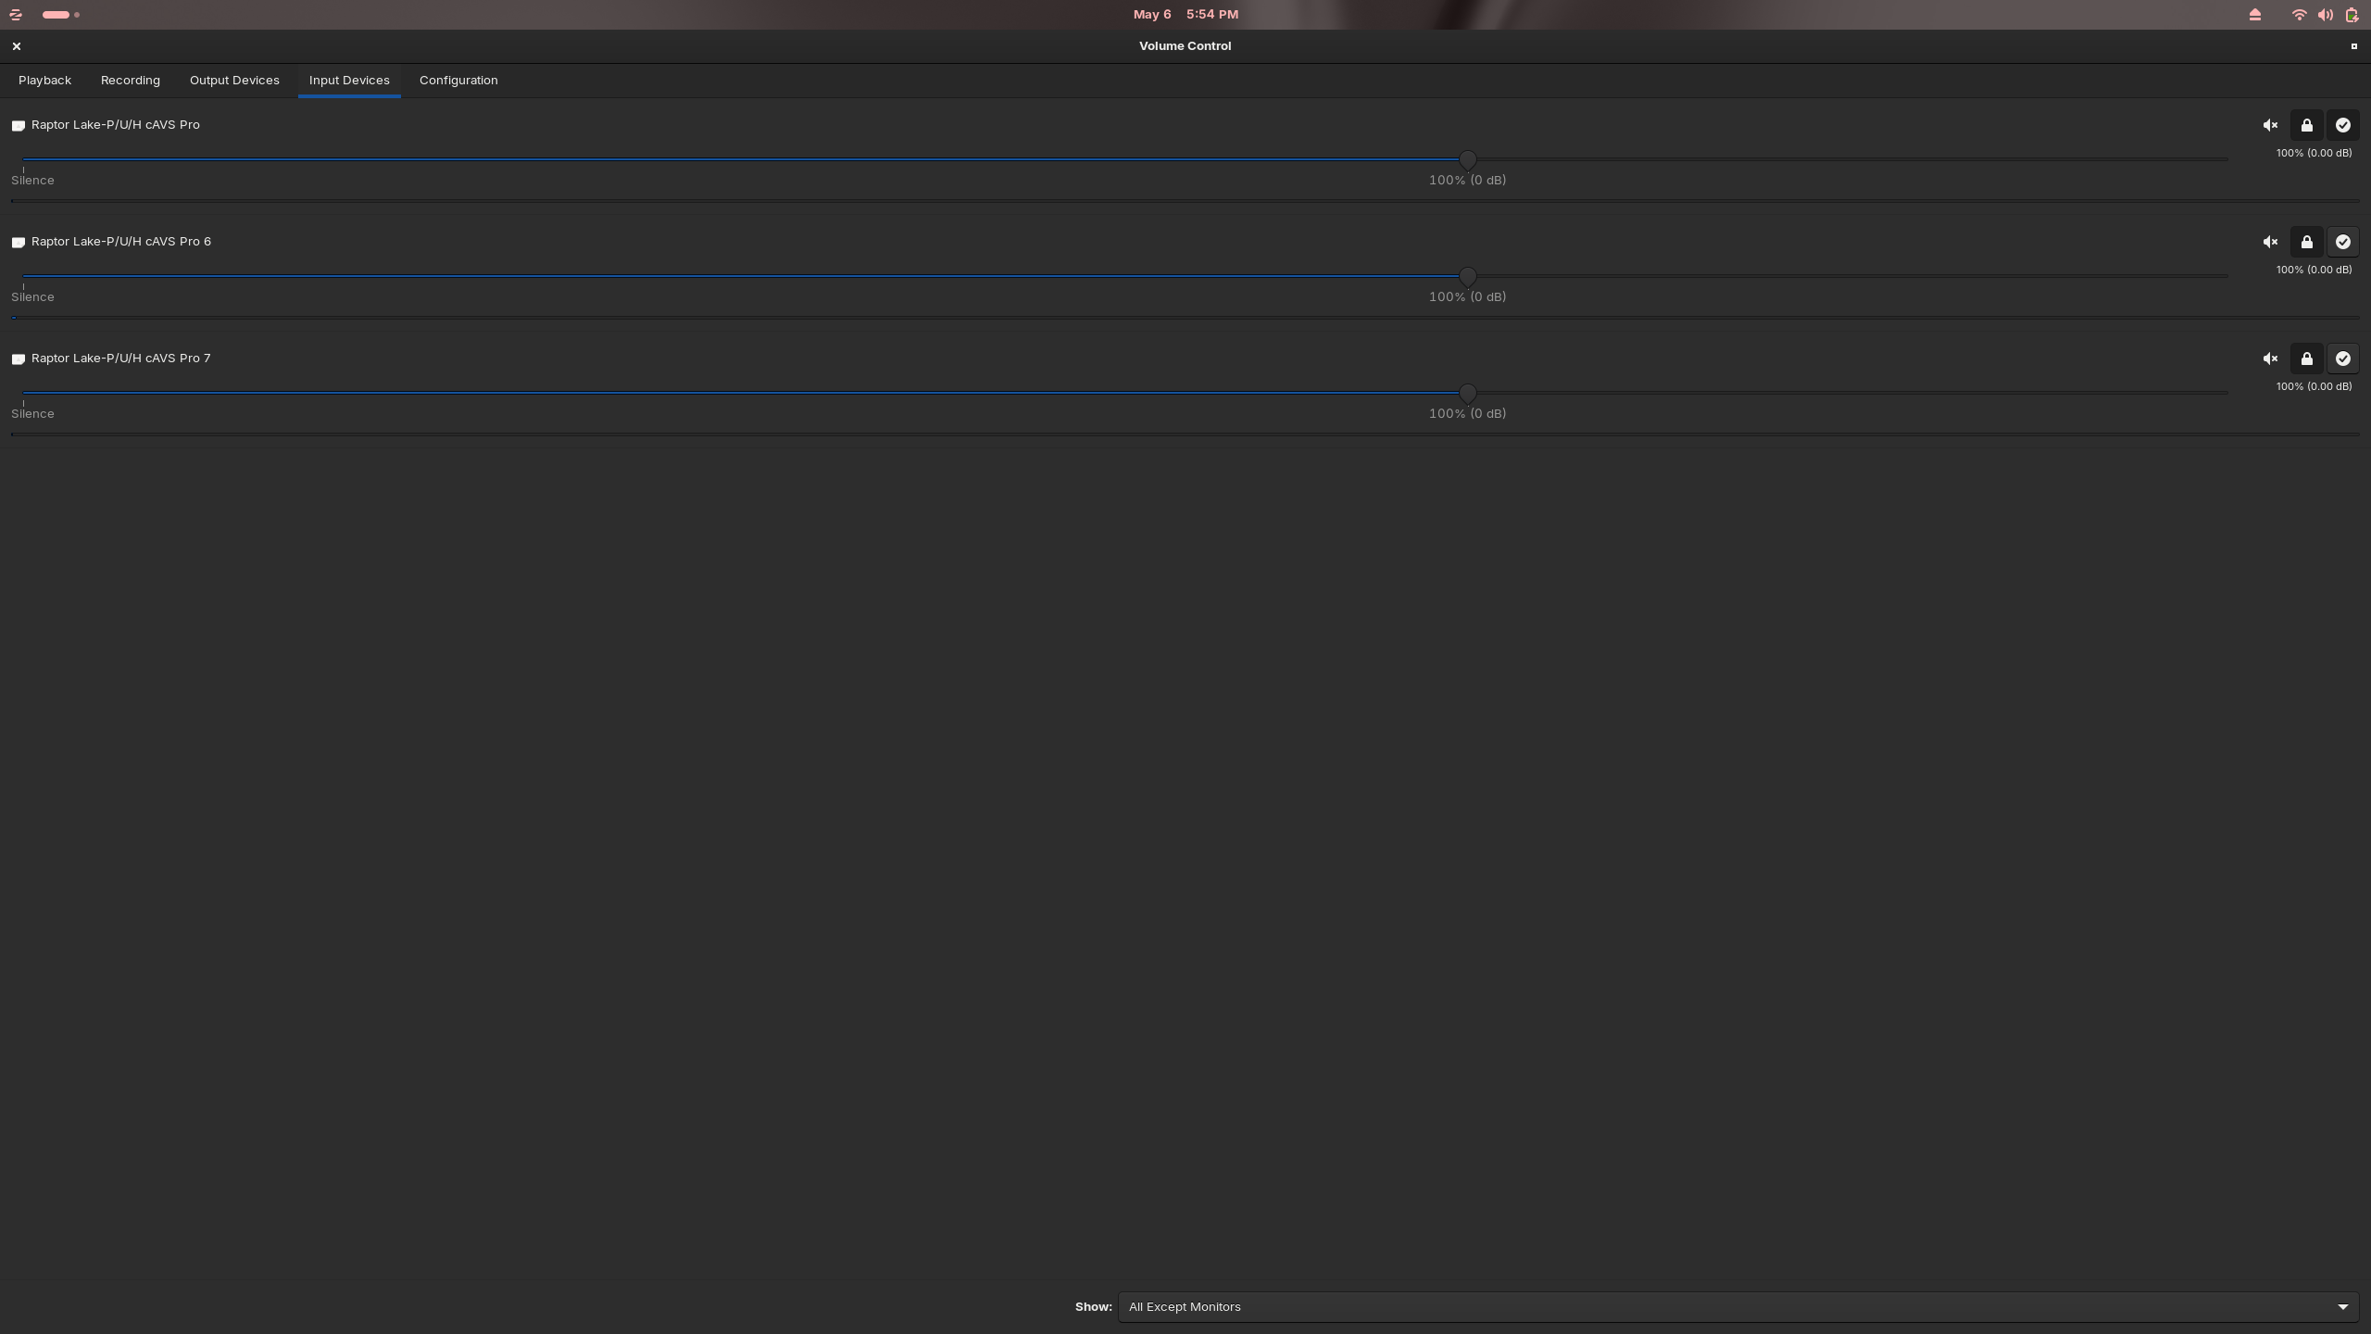The width and height of the screenshot is (2371, 1334).
Task: Set cAVS Pro as default fallback input
Action: [2343, 125]
